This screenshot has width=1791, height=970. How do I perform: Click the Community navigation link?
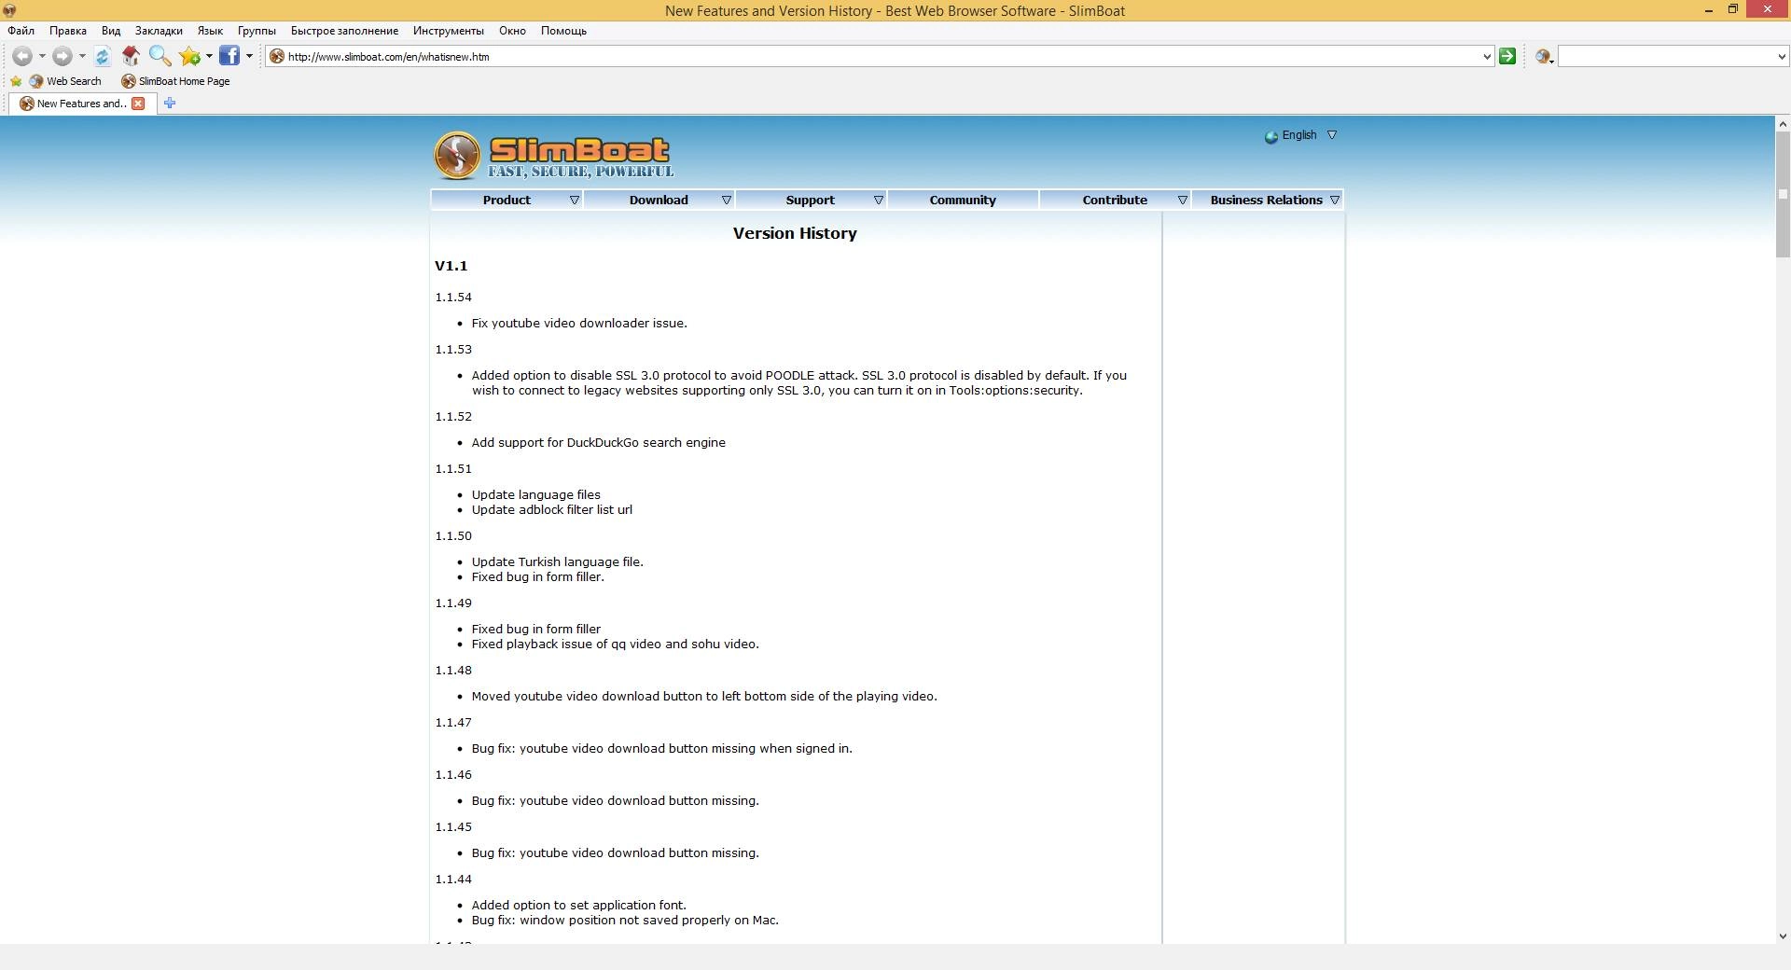963,201
